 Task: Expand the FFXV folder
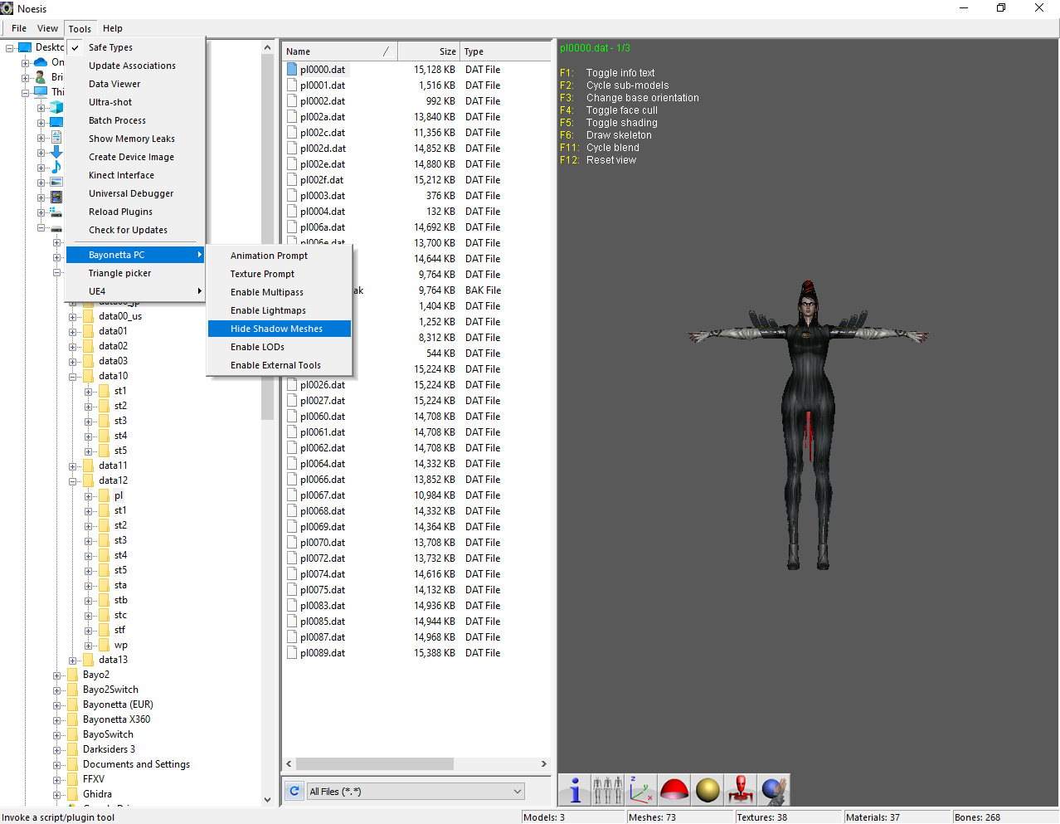pyautogui.click(x=57, y=779)
